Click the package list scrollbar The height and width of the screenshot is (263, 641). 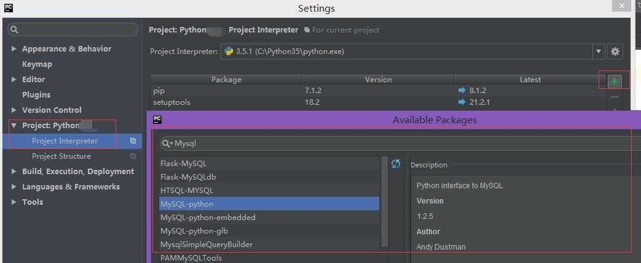coord(384,201)
